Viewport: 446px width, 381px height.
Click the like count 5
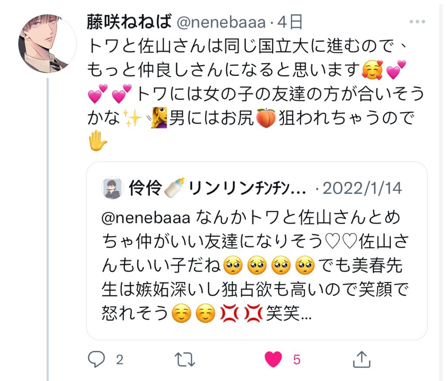coord(297,360)
